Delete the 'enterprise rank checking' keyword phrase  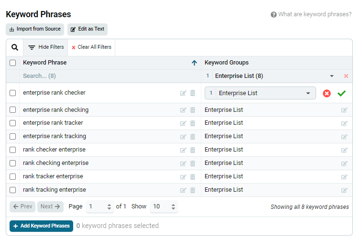[x=193, y=110]
